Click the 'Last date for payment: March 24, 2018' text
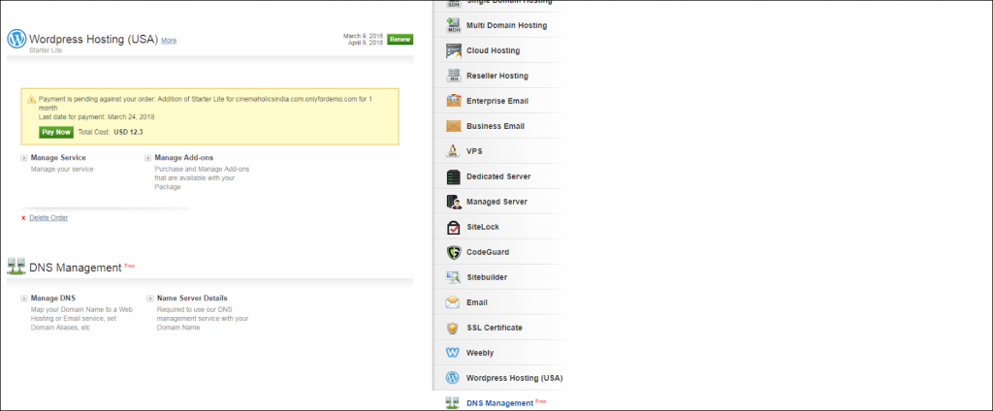 click(x=96, y=117)
